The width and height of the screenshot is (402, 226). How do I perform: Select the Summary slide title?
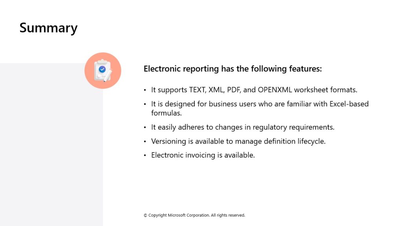(48, 28)
